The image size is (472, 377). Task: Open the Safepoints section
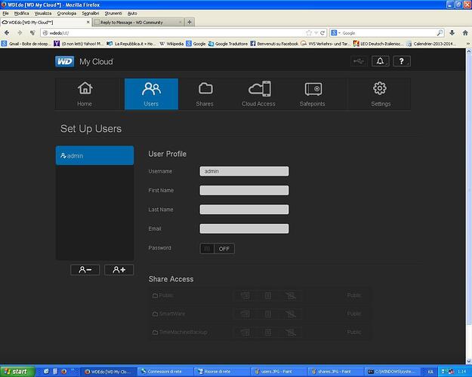[x=312, y=94]
